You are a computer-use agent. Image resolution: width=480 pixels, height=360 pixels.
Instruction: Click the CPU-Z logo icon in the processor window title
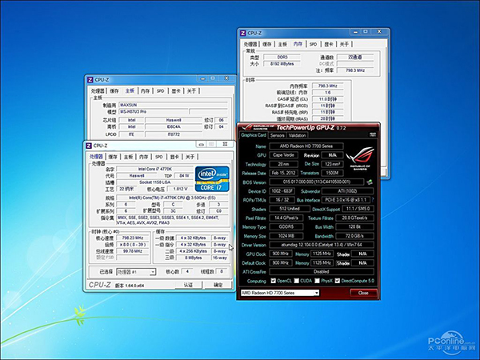click(x=89, y=146)
